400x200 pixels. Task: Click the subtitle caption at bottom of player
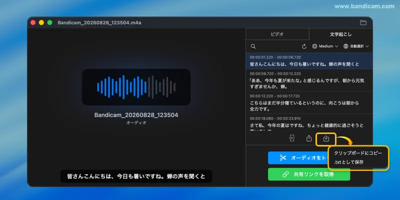pyautogui.click(x=136, y=176)
